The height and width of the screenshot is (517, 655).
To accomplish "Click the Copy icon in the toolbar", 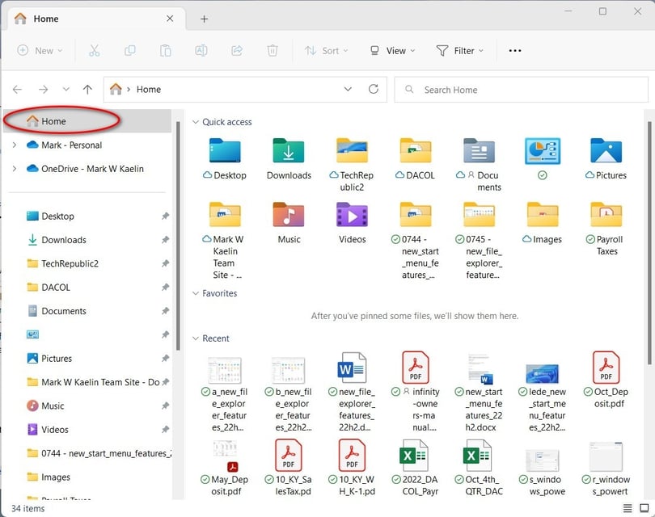I will (x=129, y=50).
